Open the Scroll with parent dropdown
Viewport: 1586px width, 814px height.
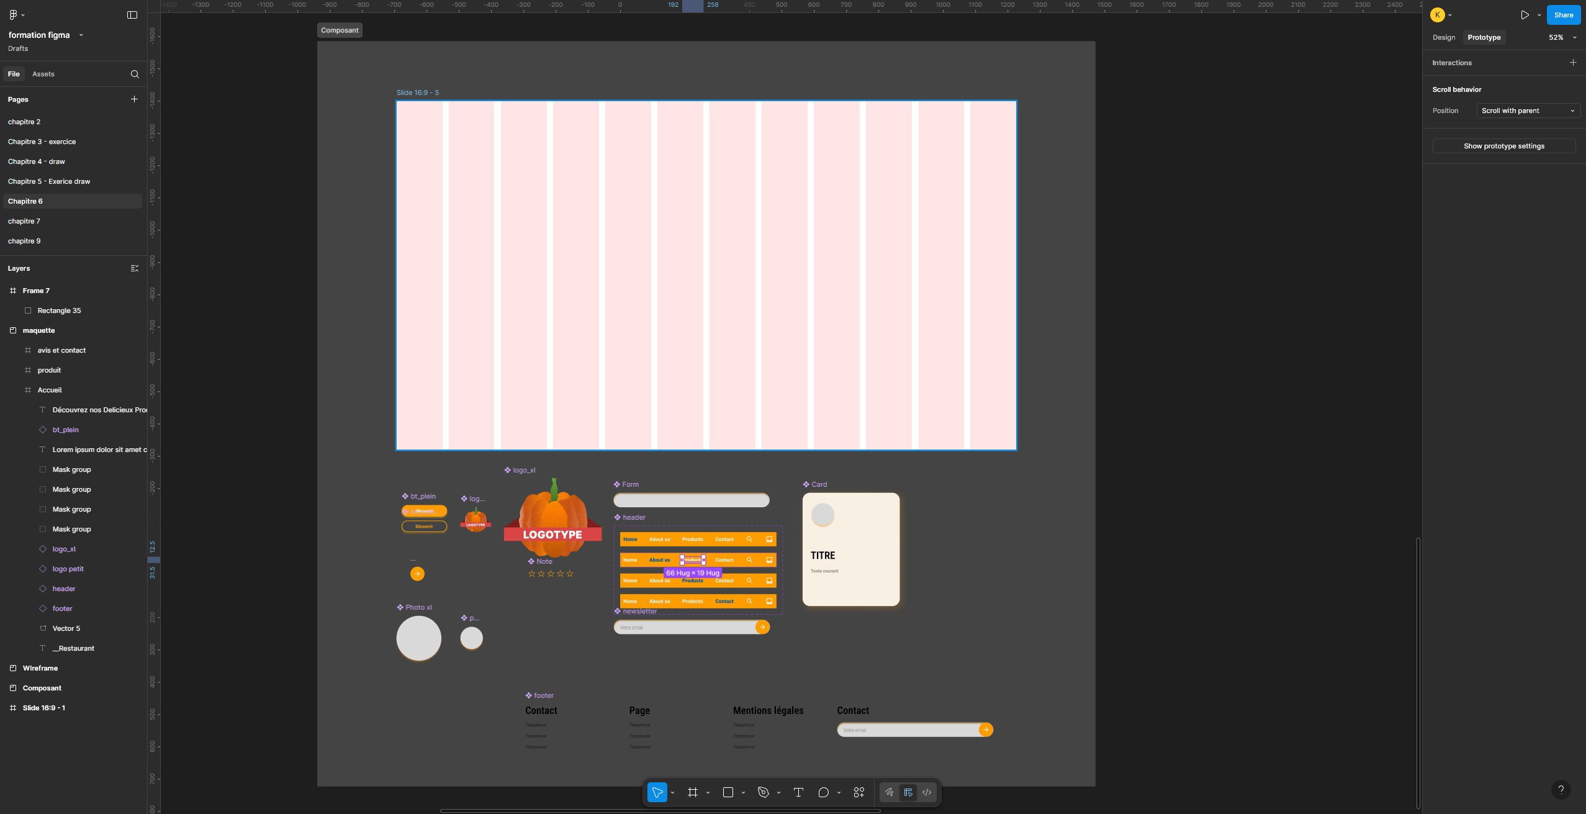click(1528, 111)
